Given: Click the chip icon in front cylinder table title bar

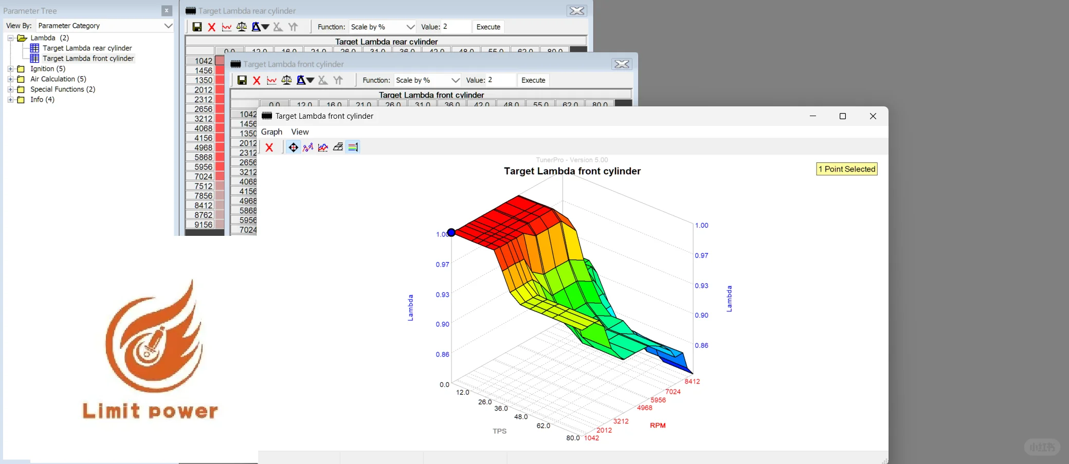Looking at the screenshot, I should point(235,64).
